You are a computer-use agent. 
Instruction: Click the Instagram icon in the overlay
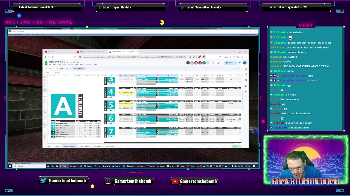pyautogui.click(x=109, y=181)
